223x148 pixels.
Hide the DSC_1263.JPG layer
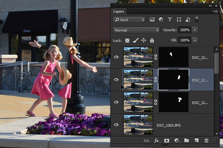(x=116, y=125)
